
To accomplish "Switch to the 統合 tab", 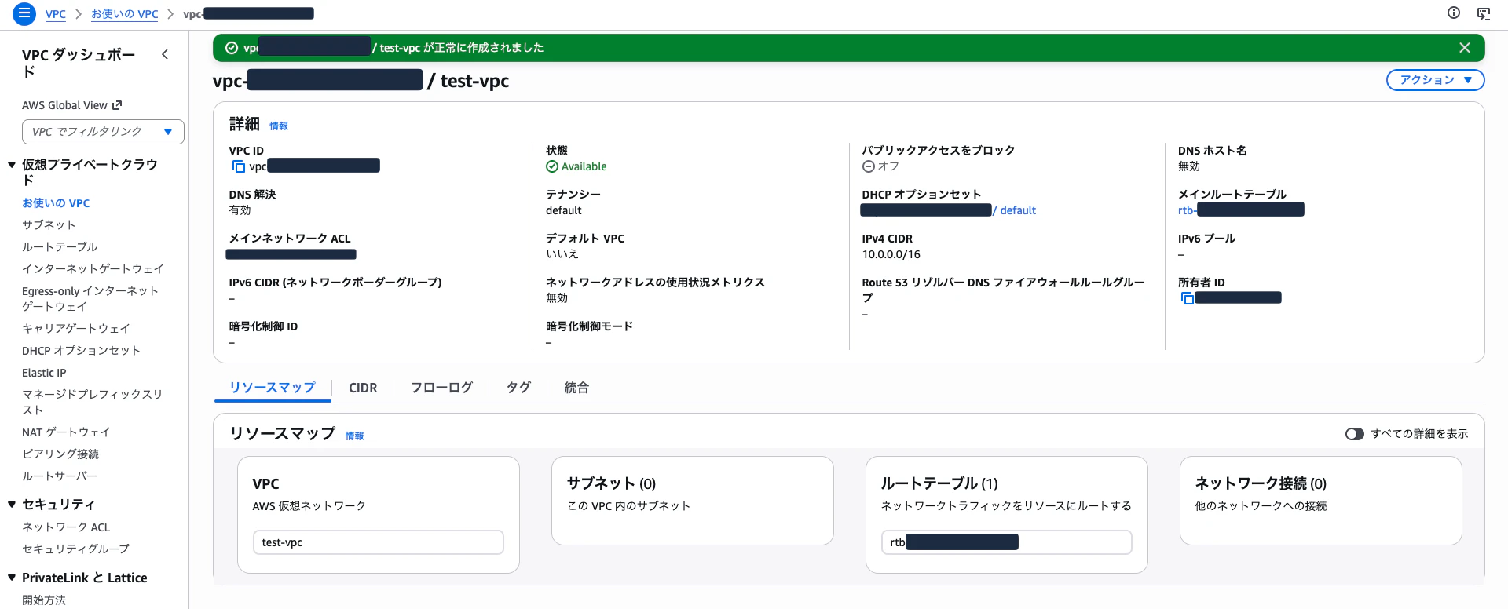I will [x=576, y=388].
